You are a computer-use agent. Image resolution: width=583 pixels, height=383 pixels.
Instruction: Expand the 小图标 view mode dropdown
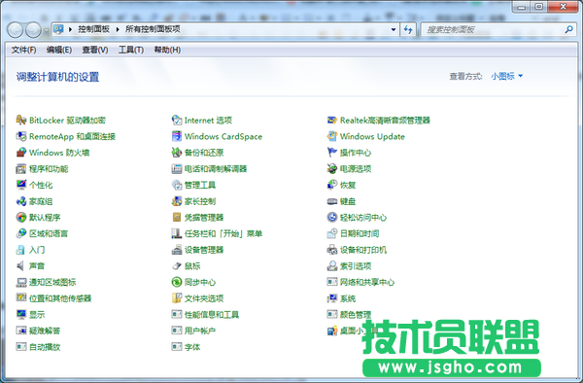coord(507,76)
